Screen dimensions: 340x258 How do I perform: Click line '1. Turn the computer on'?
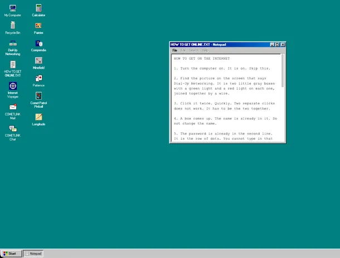point(222,68)
